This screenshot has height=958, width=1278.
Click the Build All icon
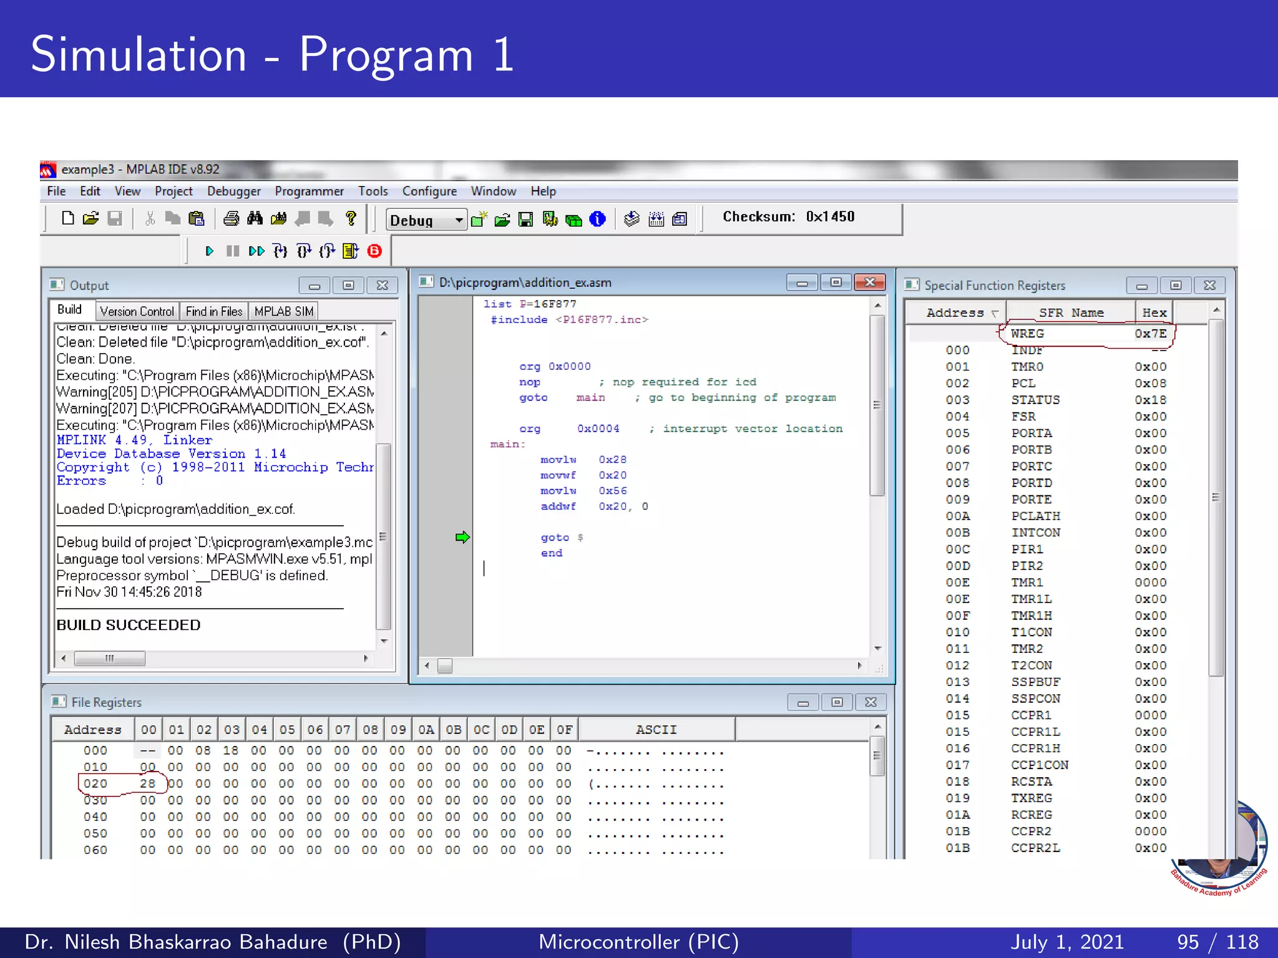[x=656, y=219]
